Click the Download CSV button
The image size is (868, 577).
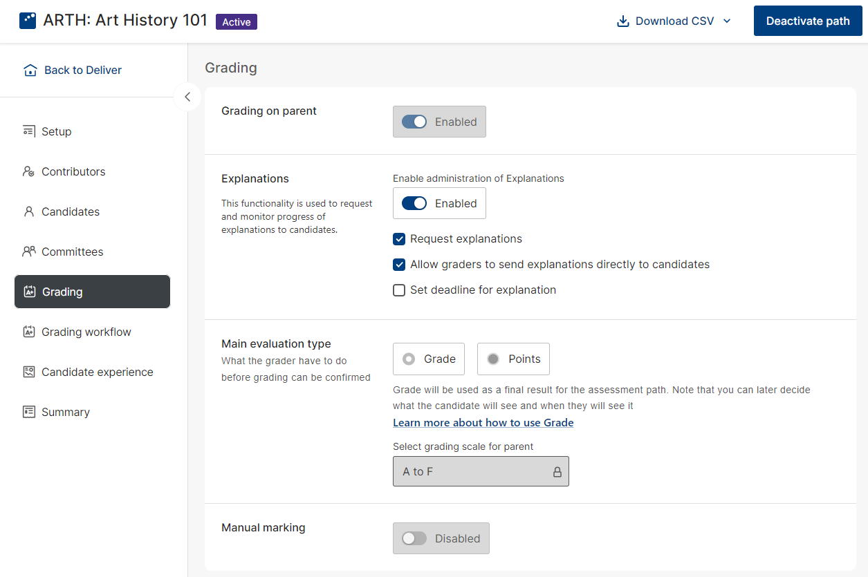(674, 21)
